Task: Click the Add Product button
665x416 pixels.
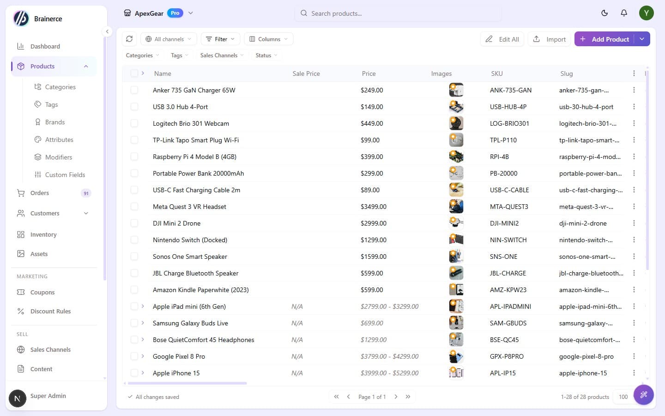Action: point(605,39)
